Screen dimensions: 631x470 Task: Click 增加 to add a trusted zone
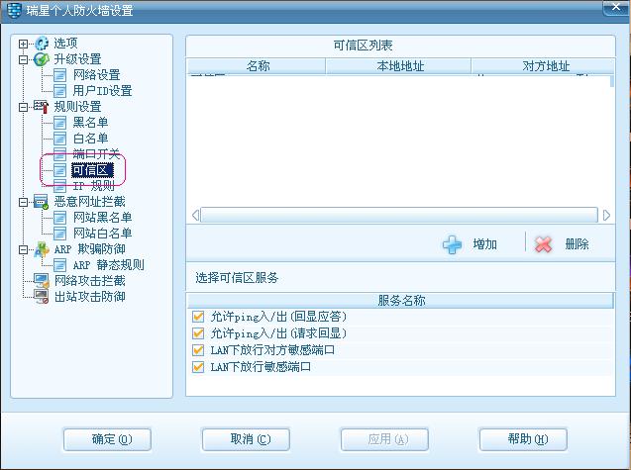pyautogui.click(x=485, y=244)
